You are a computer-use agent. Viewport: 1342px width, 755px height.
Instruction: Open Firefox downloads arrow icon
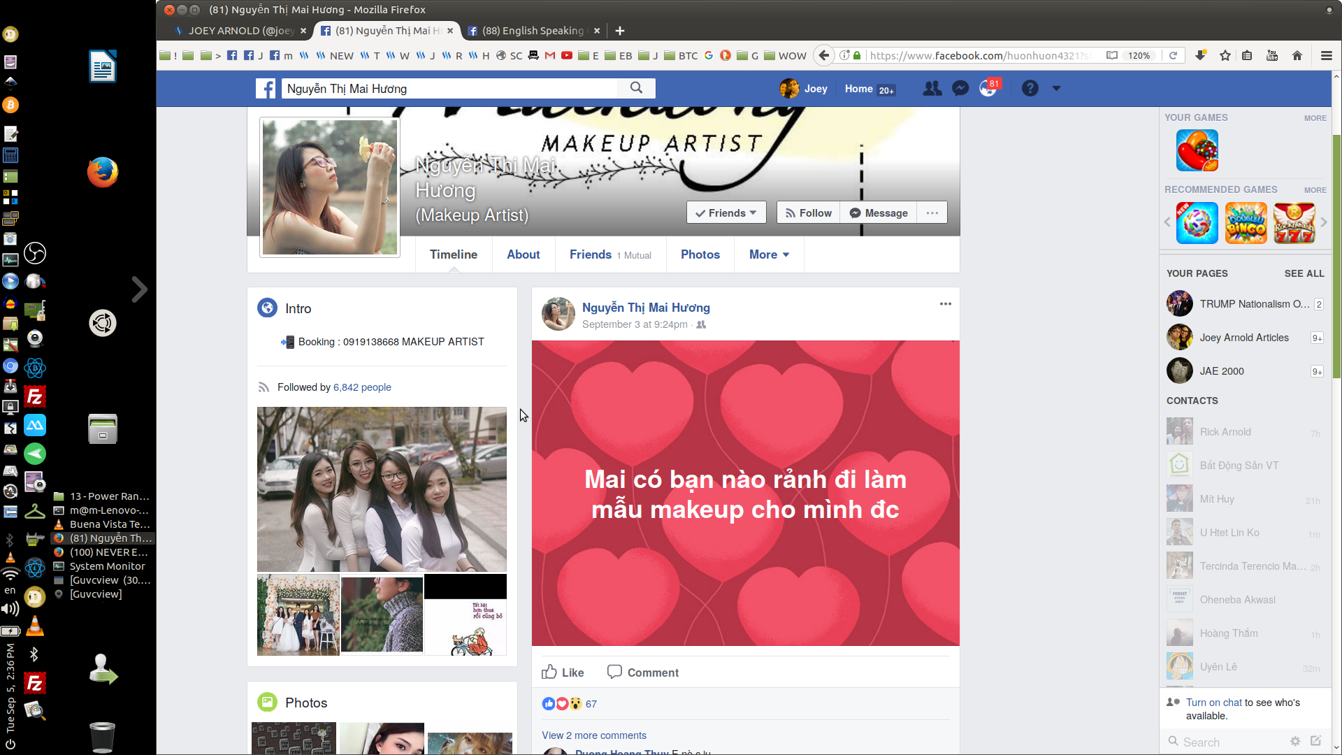(x=1201, y=55)
